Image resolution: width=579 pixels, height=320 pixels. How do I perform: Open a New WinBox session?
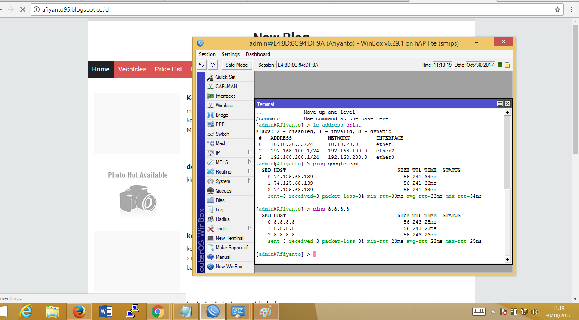[x=230, y=267]
